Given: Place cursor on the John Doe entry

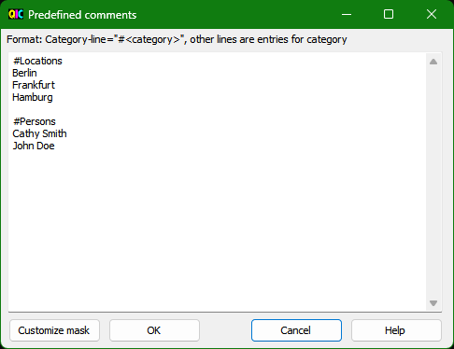Looking at the screenshot, I should point(34,146).
